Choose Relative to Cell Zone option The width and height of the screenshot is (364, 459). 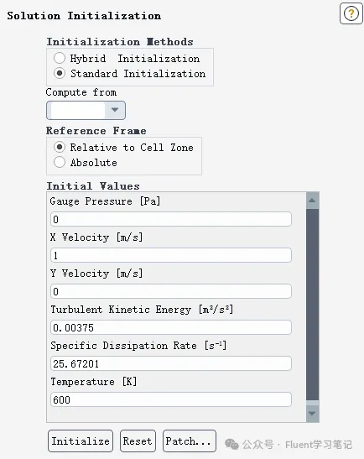tap(60, 147)
